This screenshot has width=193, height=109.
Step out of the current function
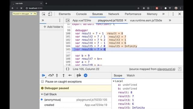(64, 75)
